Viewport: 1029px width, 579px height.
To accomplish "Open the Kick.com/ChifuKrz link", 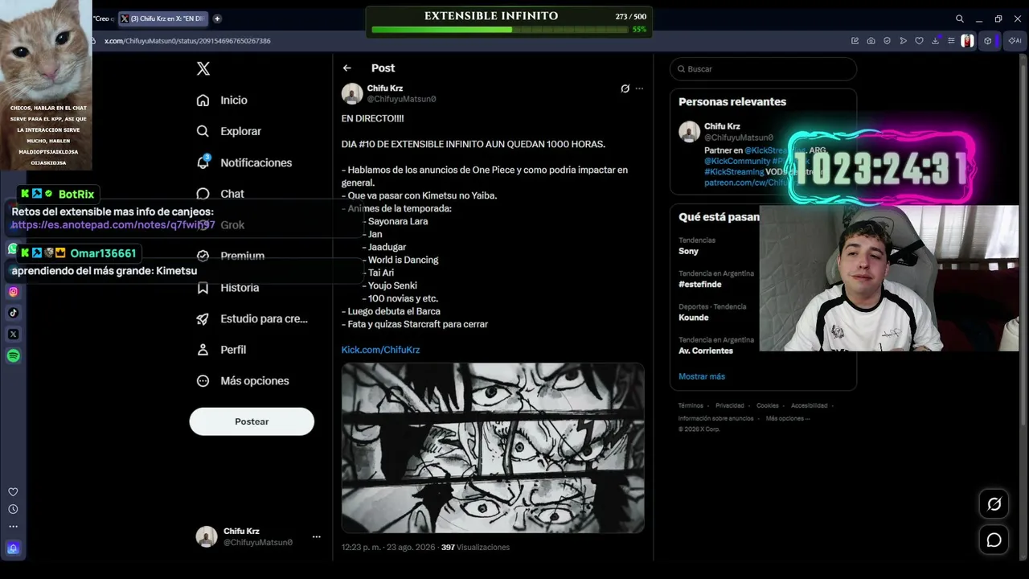I will tap(380, 350).
